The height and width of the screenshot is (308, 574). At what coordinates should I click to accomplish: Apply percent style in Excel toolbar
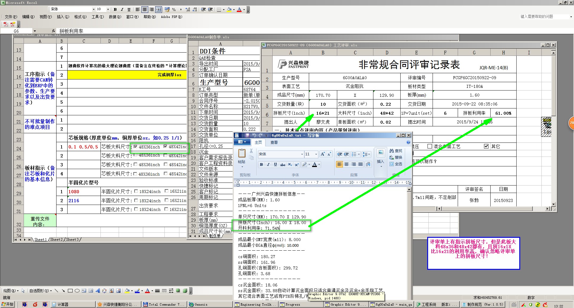(x=174, y=10)
